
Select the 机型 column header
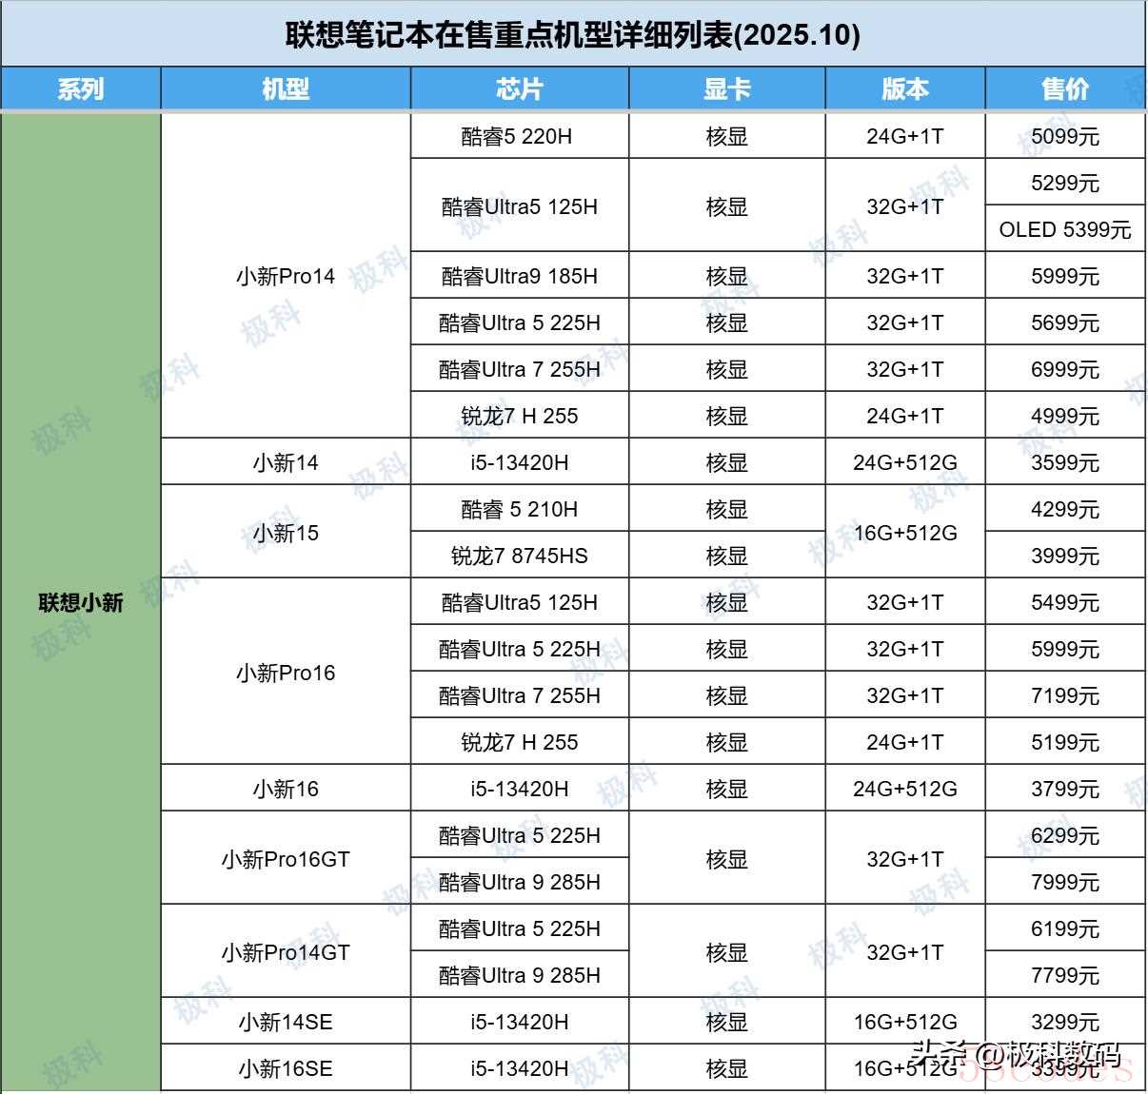click(286, 89)
